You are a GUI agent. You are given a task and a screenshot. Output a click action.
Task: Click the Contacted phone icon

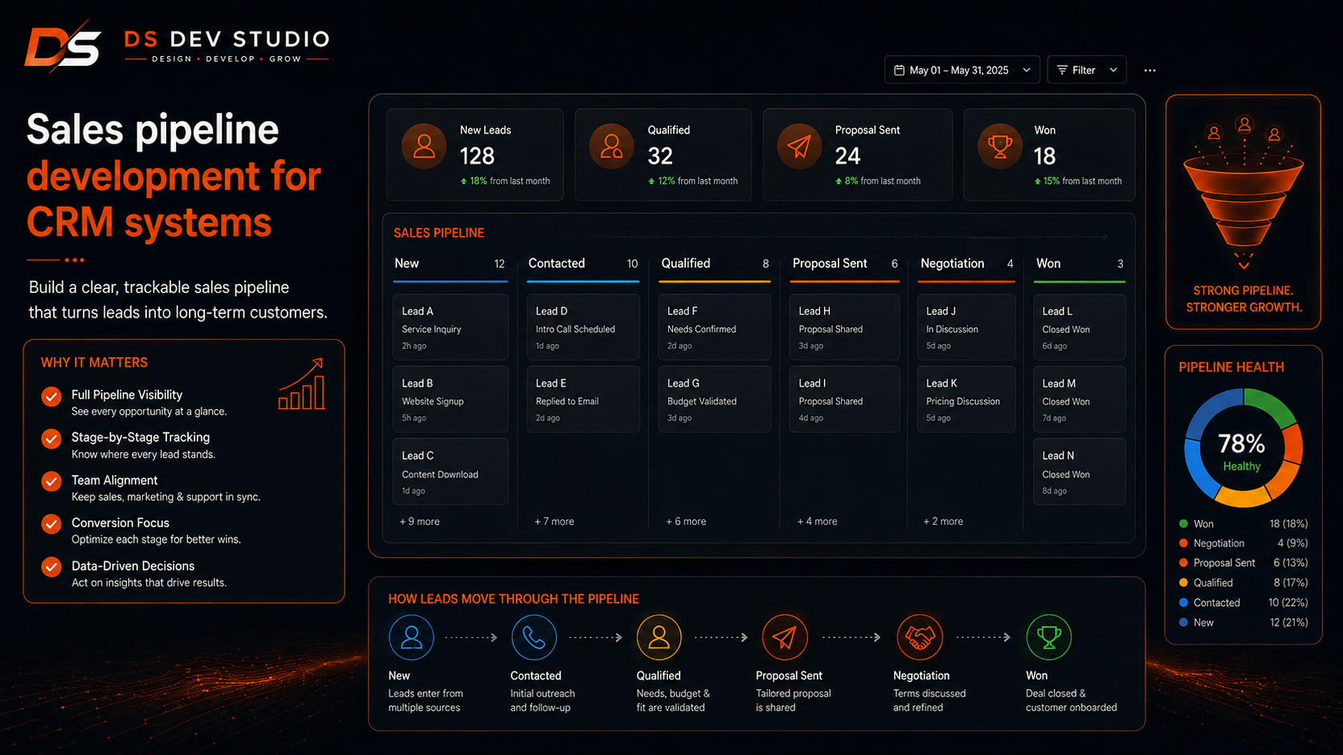pos(534,637)
